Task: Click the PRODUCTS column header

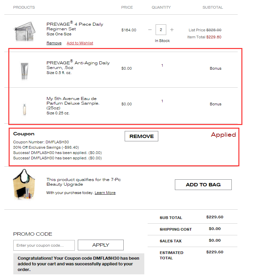Action: tap(24, 7)
